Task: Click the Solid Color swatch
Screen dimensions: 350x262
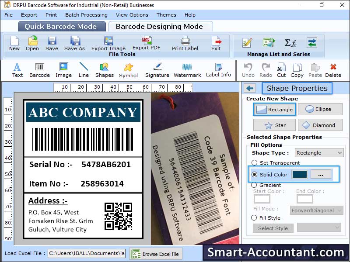Action: [x=300, y=175]
